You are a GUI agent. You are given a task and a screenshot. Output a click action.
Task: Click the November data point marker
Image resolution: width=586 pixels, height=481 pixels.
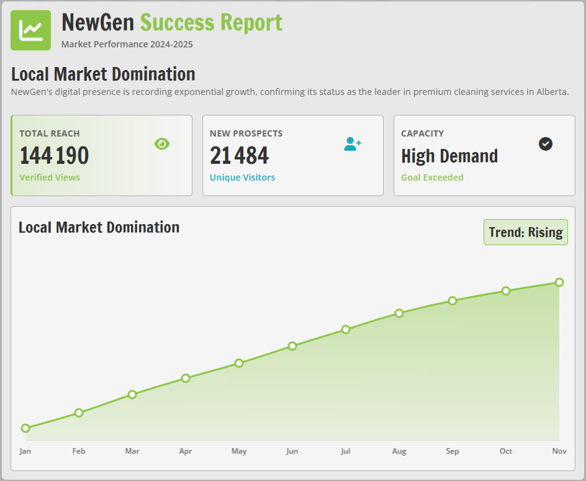[x=559, y=282]
